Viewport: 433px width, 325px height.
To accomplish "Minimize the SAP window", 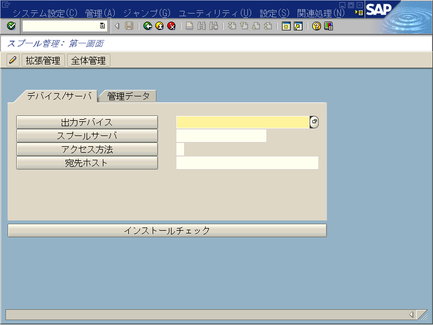I will (343, 5).
